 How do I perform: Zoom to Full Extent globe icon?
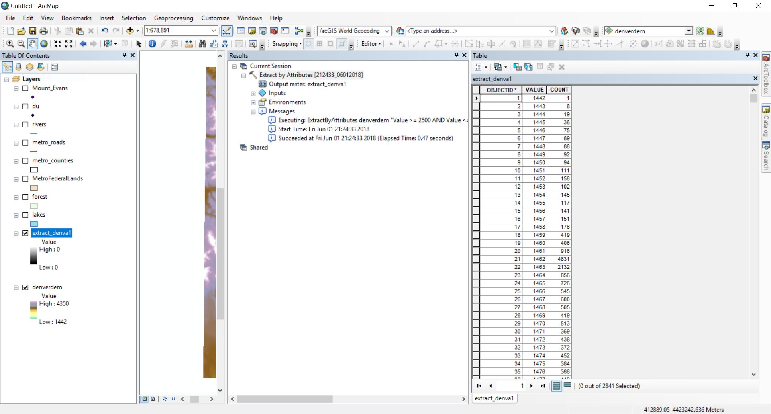point(44,44)
